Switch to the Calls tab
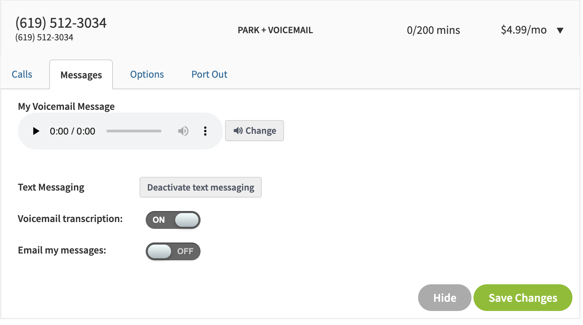 coord(22,74)
